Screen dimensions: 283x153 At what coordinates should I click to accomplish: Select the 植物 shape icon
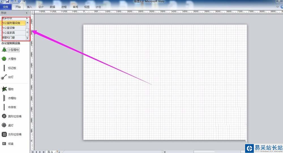pyautogui.click(x=4, y=89)
